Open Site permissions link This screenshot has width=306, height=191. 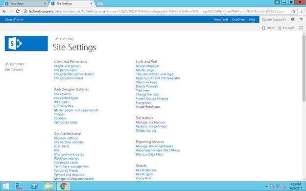65,70
